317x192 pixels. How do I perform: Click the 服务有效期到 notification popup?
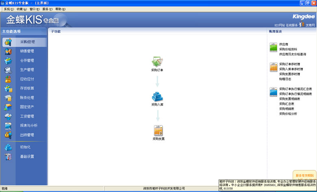pyautogui.click(x=304, y=175)
